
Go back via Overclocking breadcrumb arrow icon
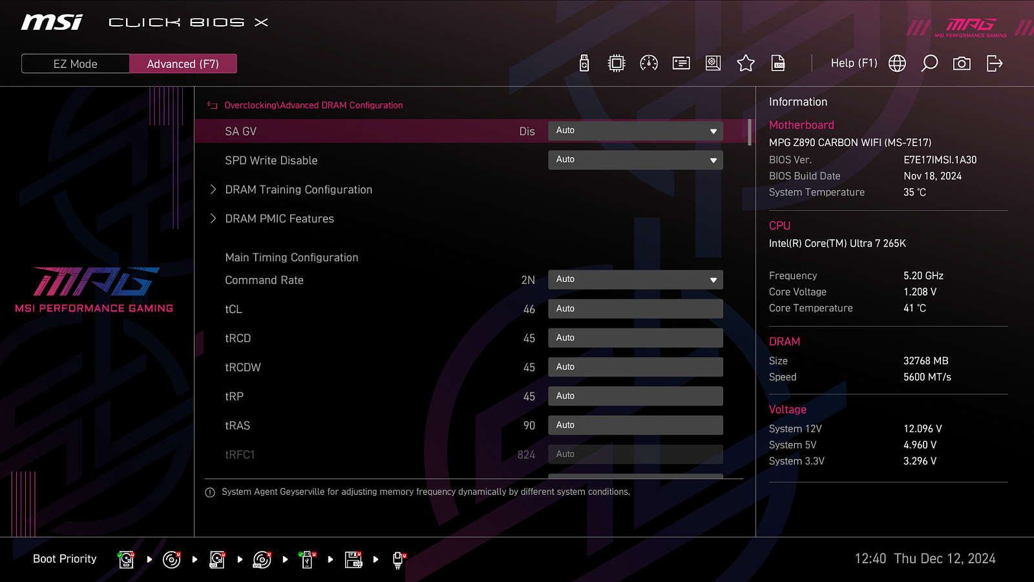point(212,105)
